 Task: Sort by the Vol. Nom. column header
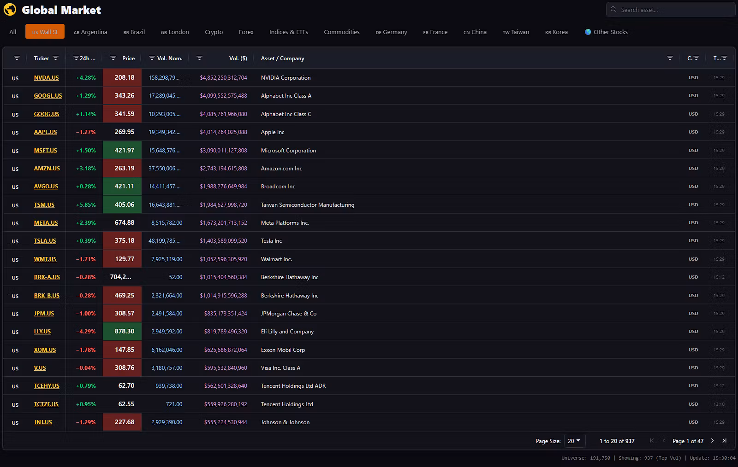(x=170, y=58)
